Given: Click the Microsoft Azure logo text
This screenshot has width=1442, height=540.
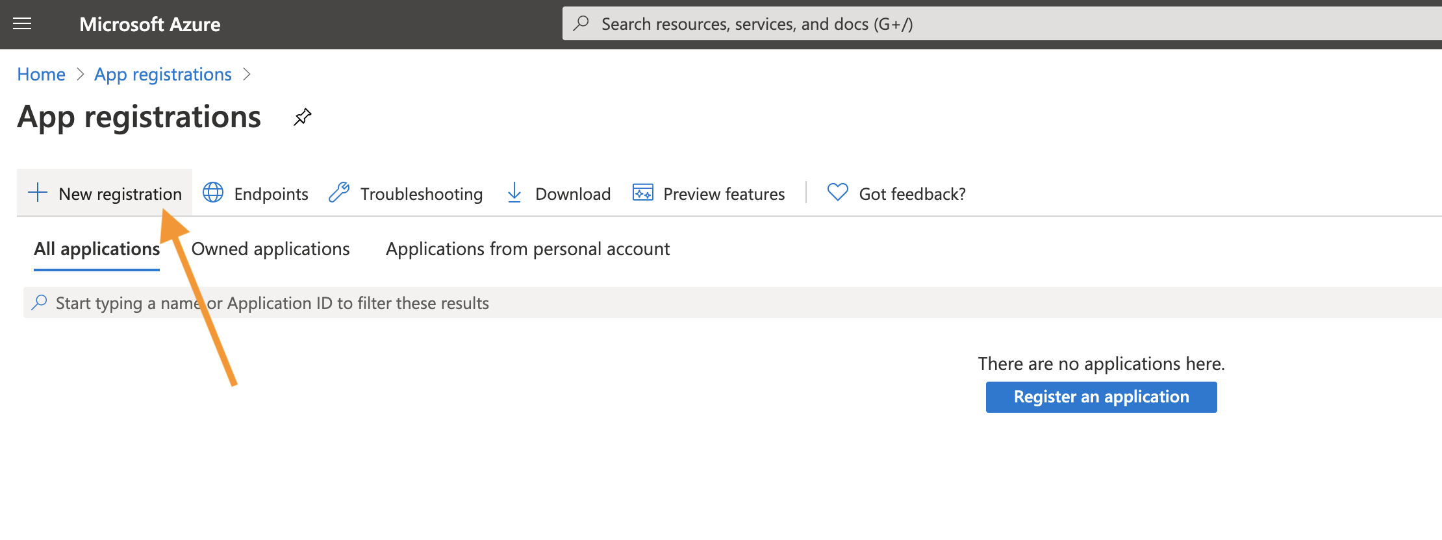Looking at the screenshot, I should point(149,25).
